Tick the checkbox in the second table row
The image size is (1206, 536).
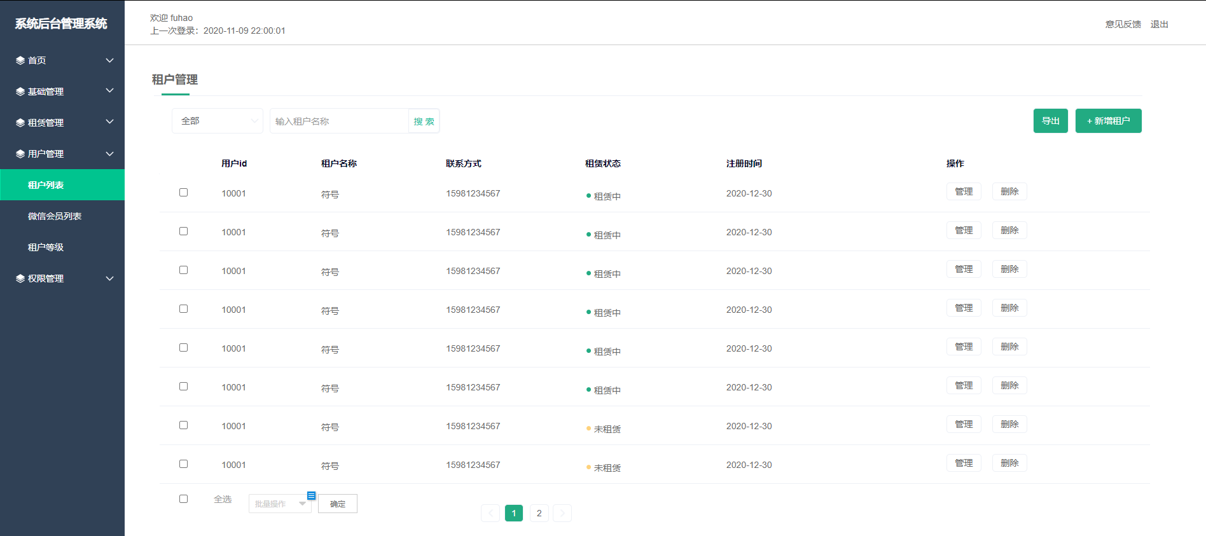[183, 231]
